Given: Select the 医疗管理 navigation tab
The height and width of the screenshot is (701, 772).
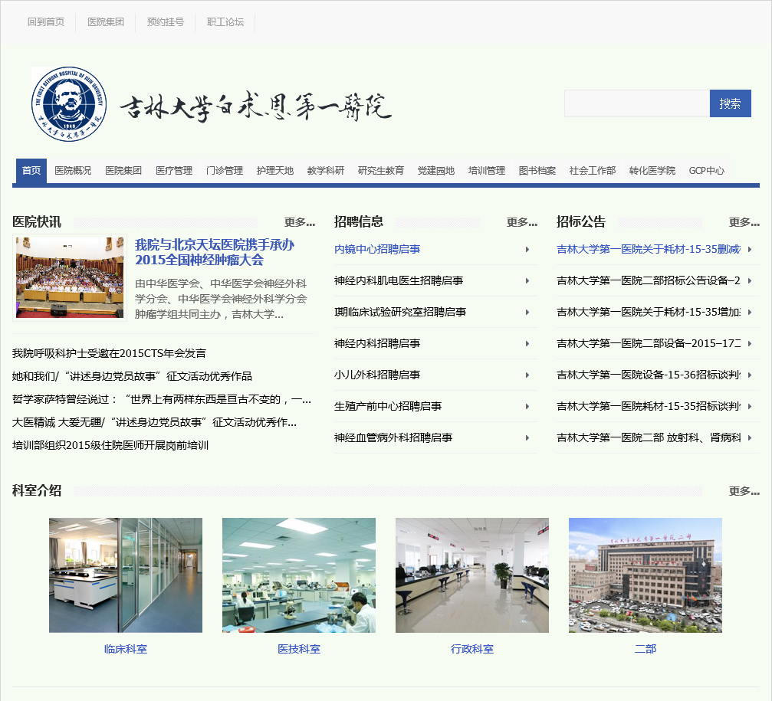Looking at the screenshot, I should pos(174,171).
